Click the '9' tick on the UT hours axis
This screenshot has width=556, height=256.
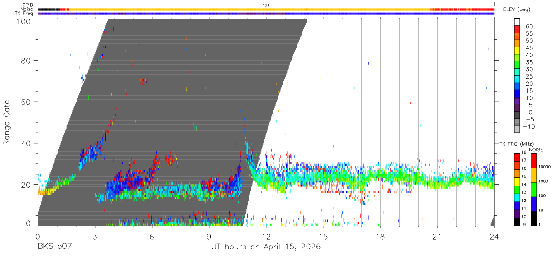tap(209, 236)
